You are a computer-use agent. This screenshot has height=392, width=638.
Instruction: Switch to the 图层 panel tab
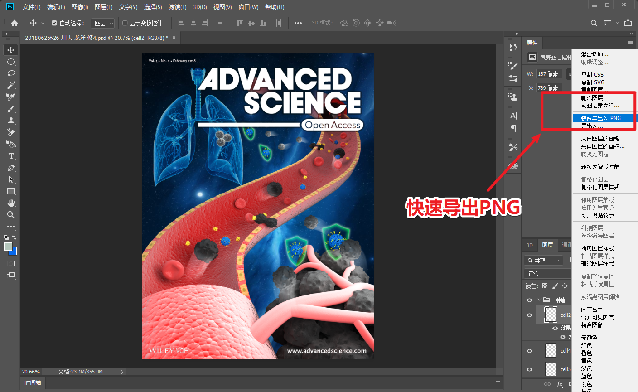[547, 245]
